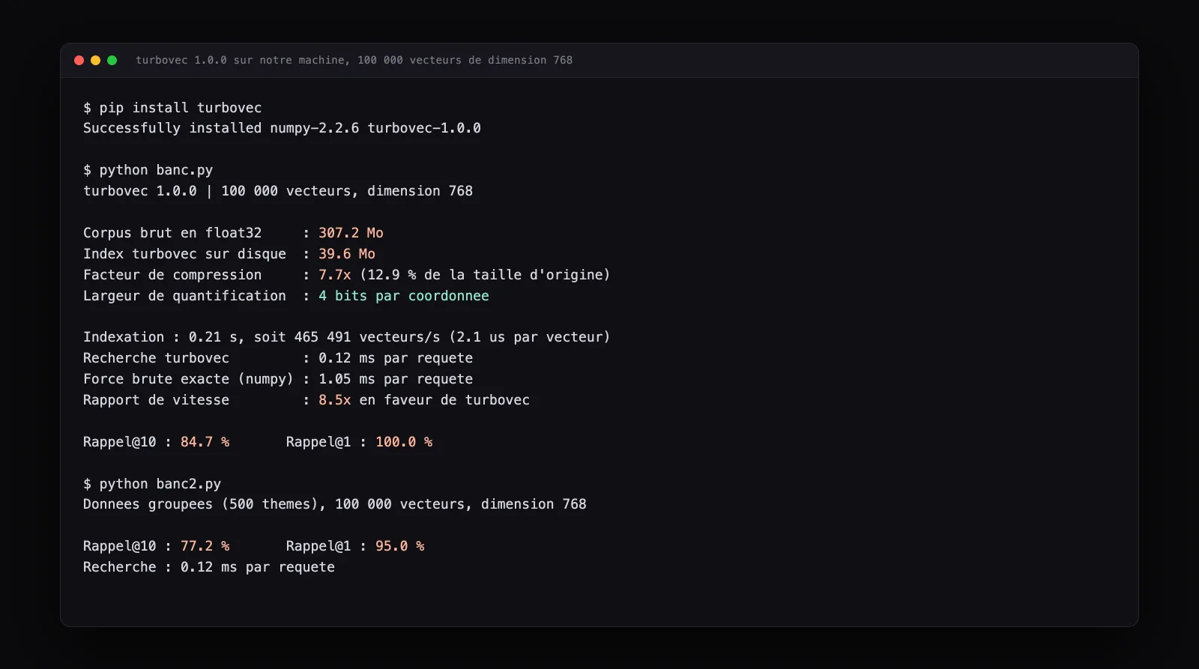Click the '$ pip install turbovec' command line

tap(172, 108)
